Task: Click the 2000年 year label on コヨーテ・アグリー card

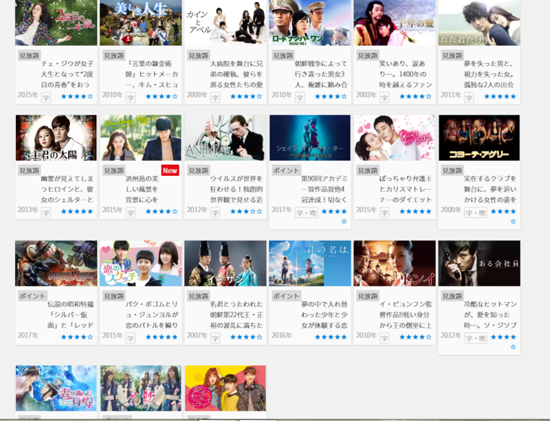Action: (451, 210)
